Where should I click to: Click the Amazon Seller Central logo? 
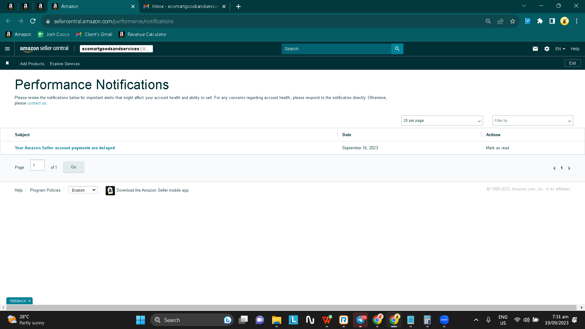44,49
